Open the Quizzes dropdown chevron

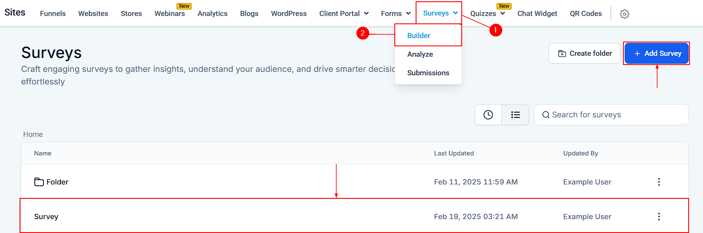(503, 13)
